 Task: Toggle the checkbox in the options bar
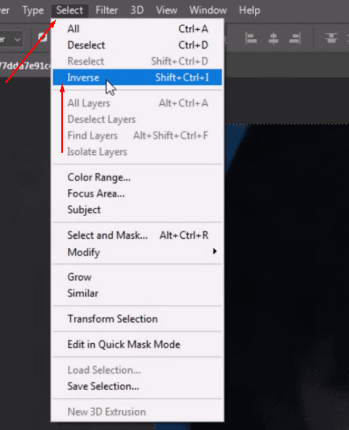42,38
